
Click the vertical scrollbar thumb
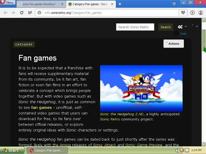tap(204, 40)
